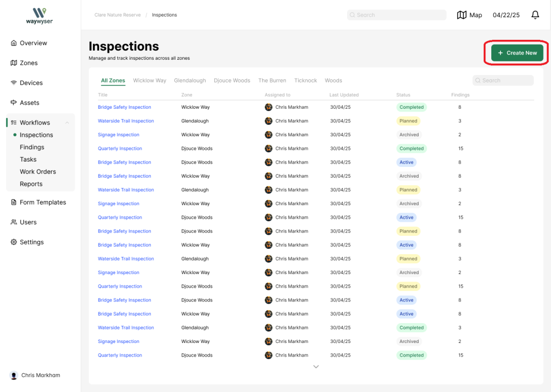Viewport: 551px width, 392px height.
Task: Open Overview via the home icon
Action: pos(14,43)
